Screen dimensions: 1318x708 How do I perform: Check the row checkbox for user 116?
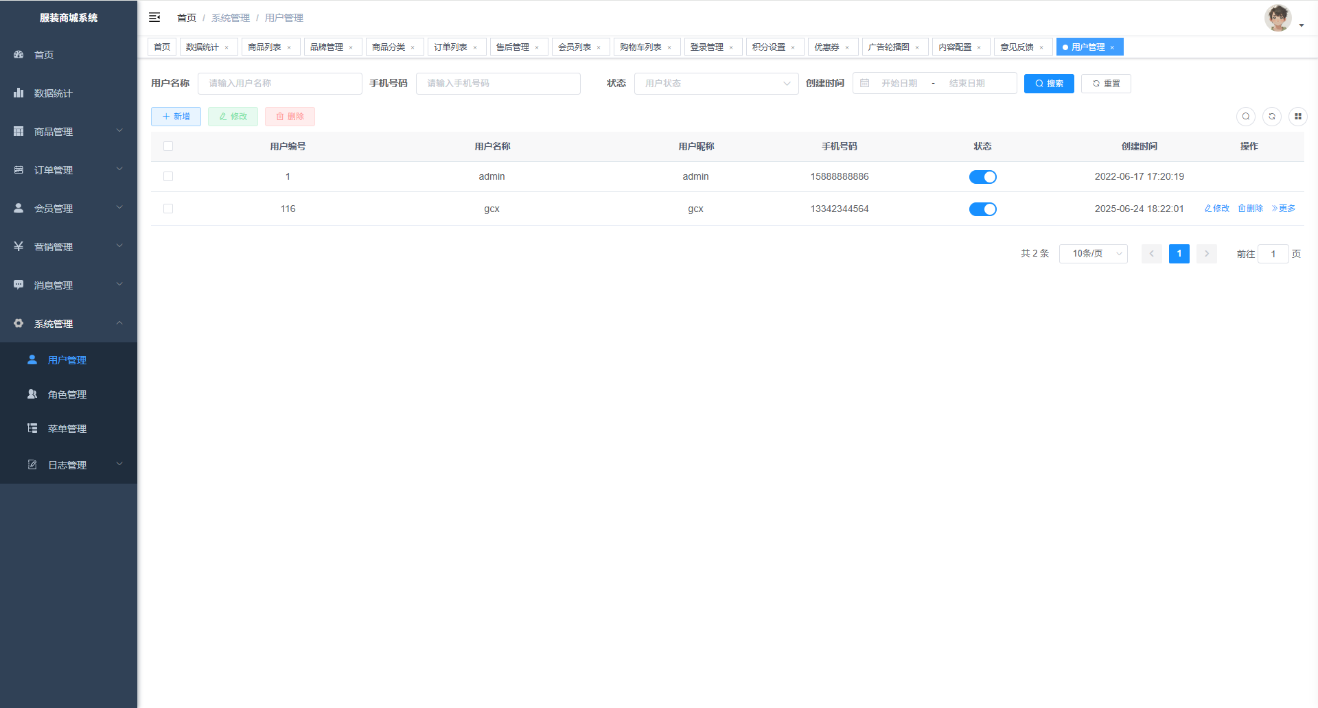click(x=168, y=209)
